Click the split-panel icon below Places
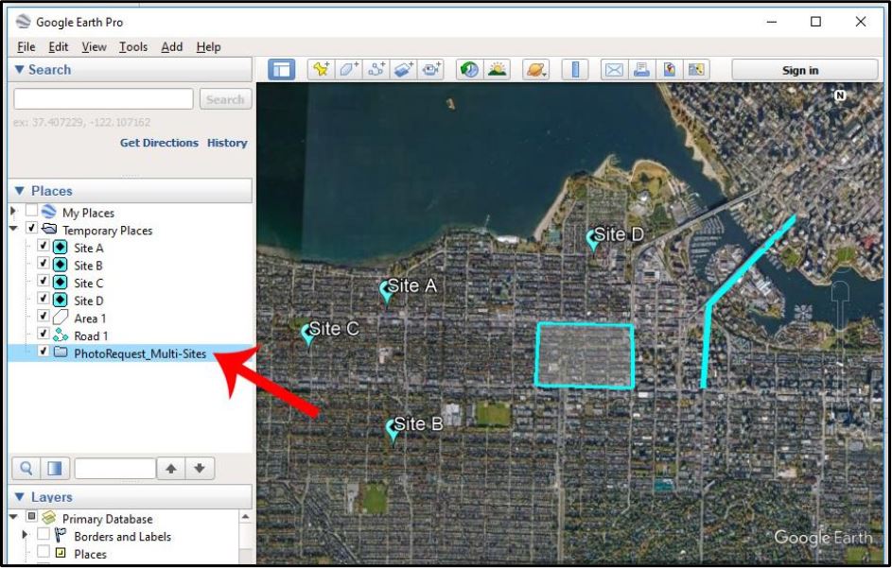This screenshot has height=568, width=892. tap(55, 469)
